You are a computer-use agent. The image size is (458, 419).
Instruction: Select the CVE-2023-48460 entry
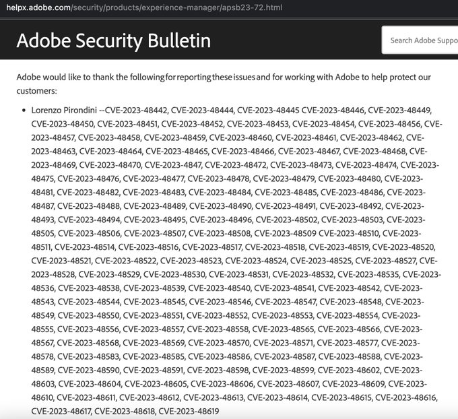pyautogui.click(x=240, y=137)
